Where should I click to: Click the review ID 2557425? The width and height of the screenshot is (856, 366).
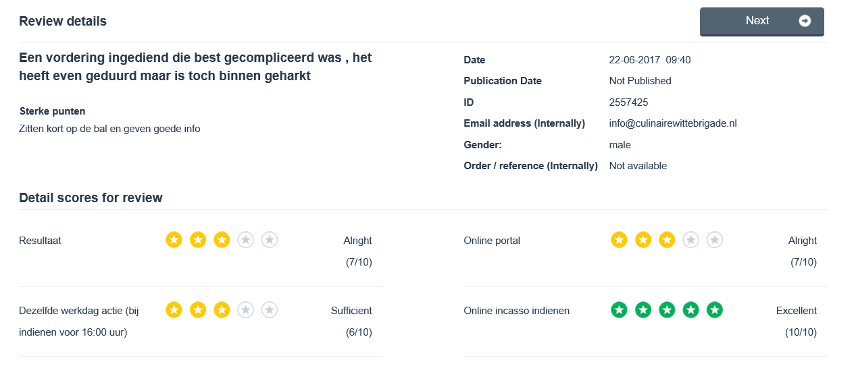pyautogui.click(x=628, y=102)
